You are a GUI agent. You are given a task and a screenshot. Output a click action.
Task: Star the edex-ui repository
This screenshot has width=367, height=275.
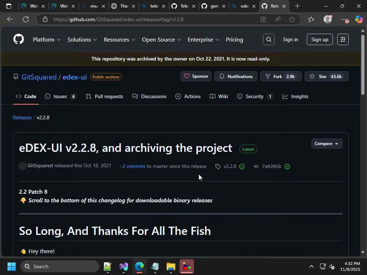tap(327, 77)
